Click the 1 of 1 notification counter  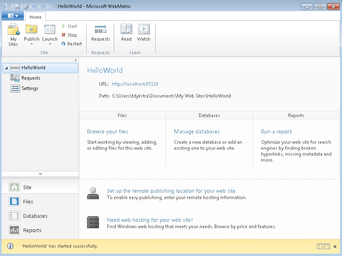click(x=323, y=246)
